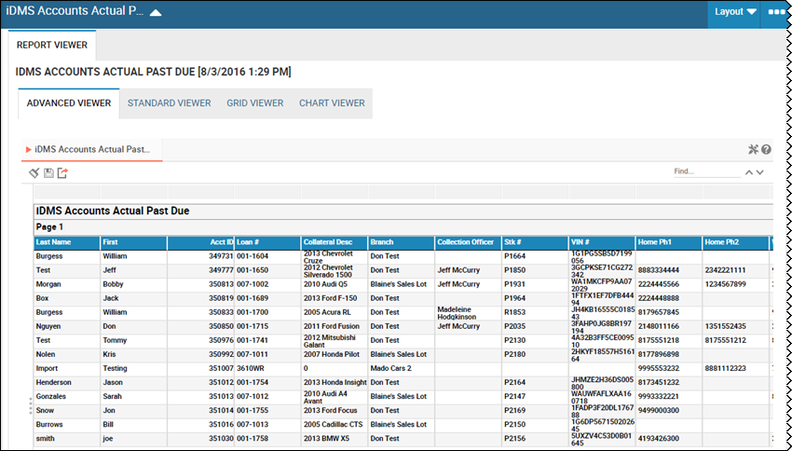The image size is (792, 451).
Task: Click 2013 Ford Focus collateral cell
Action: 335,411
